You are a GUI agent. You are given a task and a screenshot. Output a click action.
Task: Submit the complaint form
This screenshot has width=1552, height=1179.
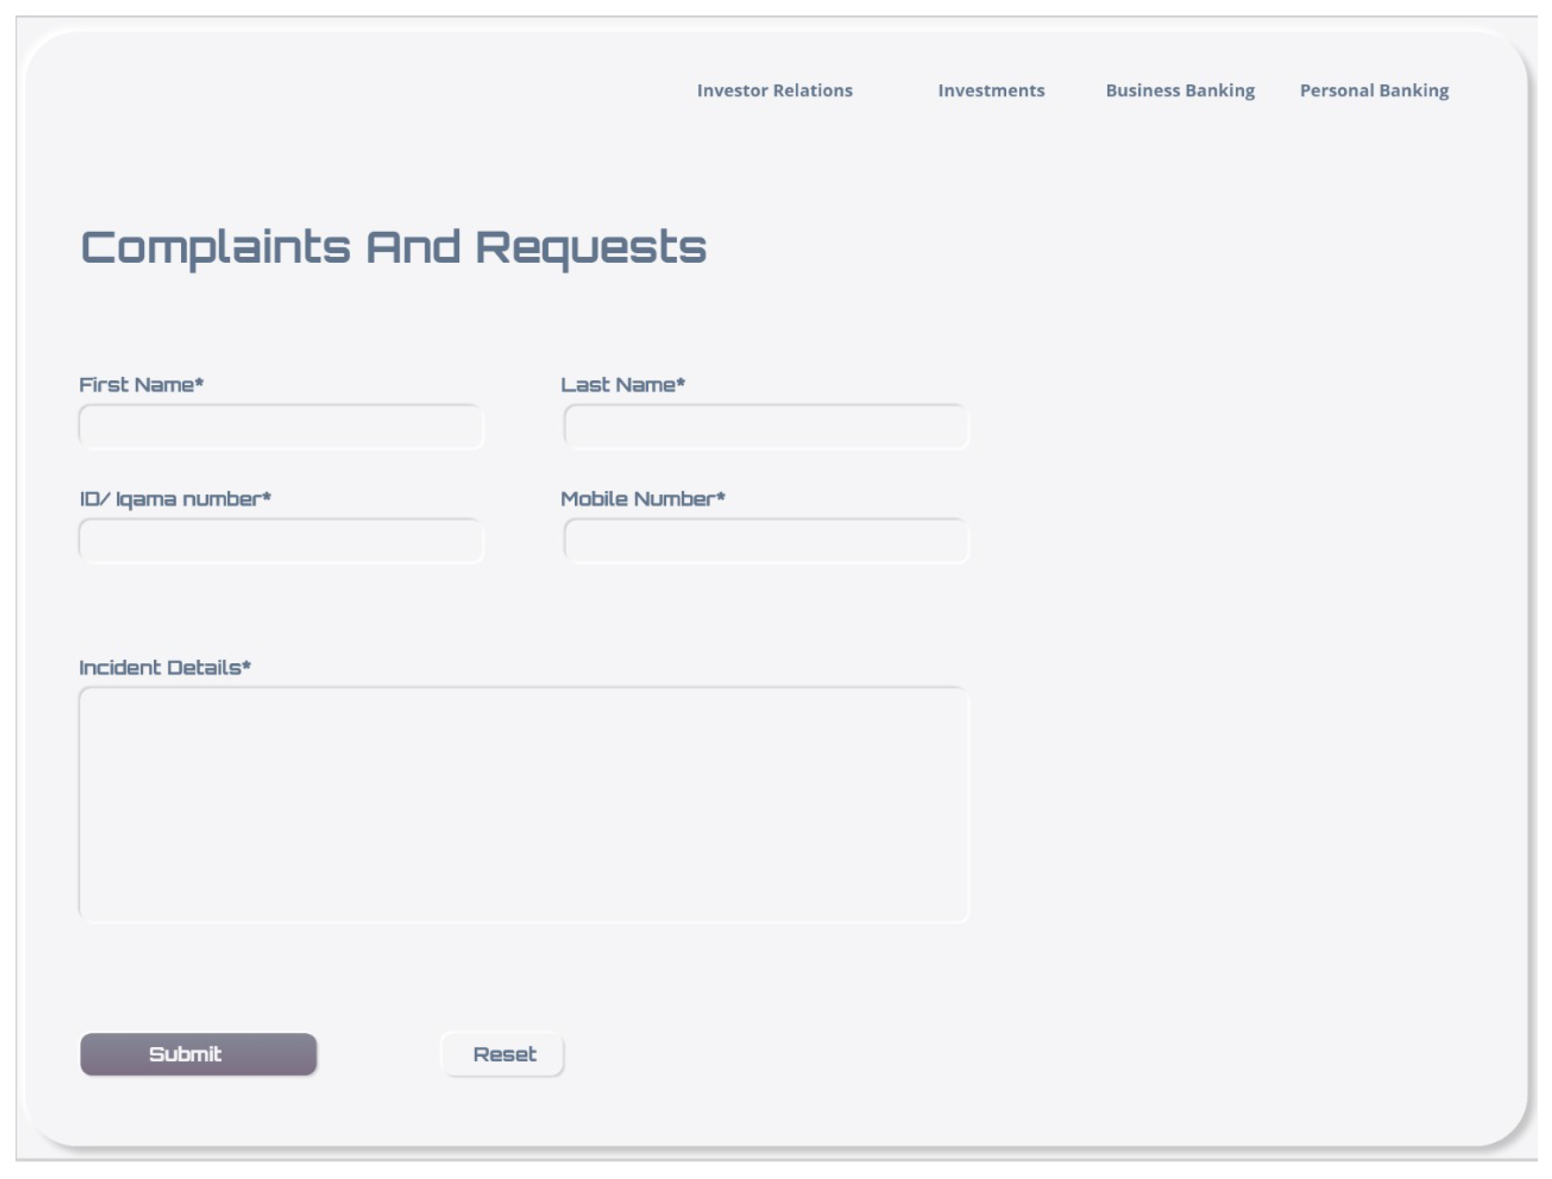click(198, 1053)
